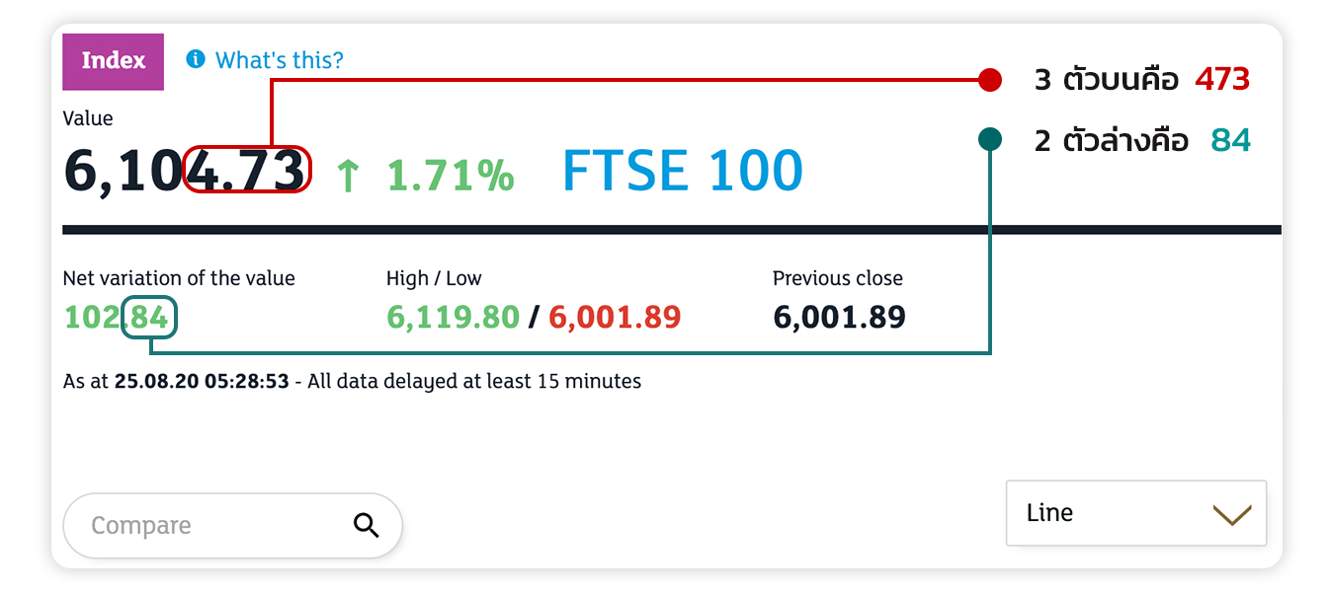Click the red annotation dot
Viewport: 1332px width, 595px height.
[x=990, y=80]
